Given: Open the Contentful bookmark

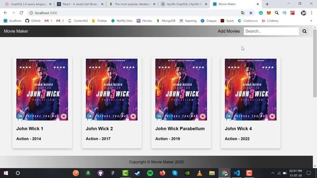Looking at the screenshot, I should tap(78, 21).
